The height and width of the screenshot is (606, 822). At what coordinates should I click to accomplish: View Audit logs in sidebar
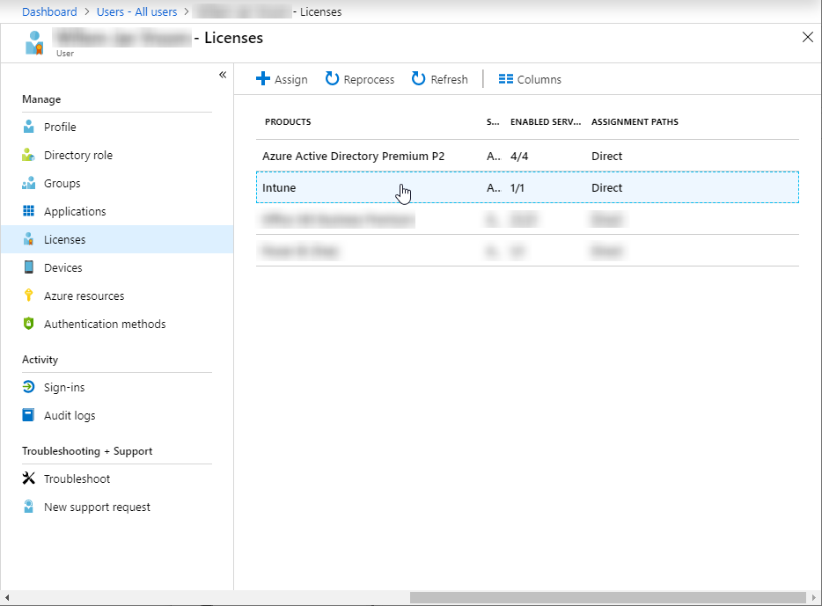tap(70, 415)
